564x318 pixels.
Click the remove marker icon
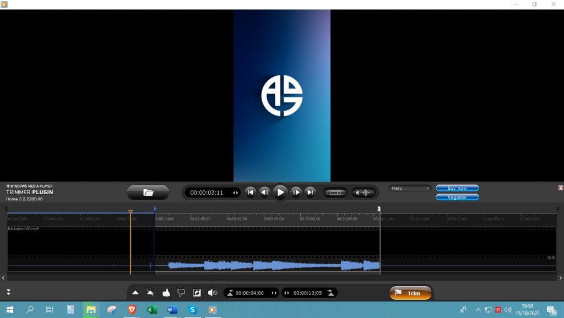[x=150, y=293]
